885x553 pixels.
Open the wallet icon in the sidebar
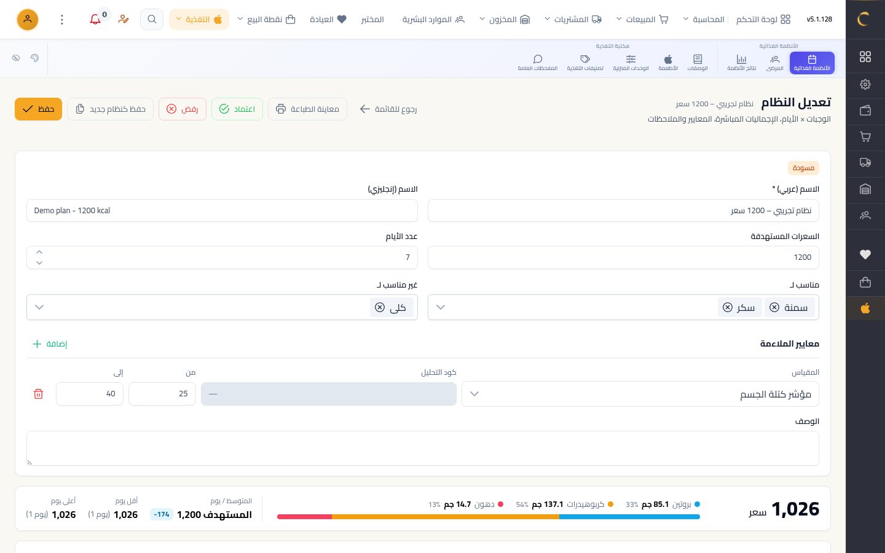pyautogui.click(x=865, y=111)
